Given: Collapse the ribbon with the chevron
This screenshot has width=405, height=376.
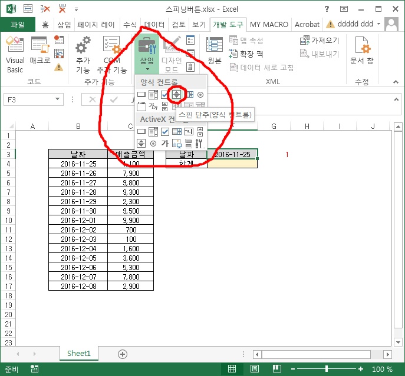Looking at the screenshot, I should 396,82.
